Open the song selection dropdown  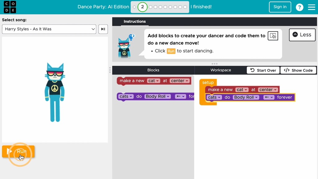coord(49,29)
